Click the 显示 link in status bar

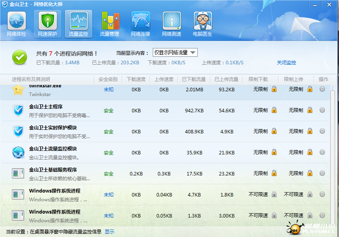click(109, 231)
